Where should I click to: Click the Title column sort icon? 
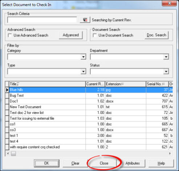(x=18, y=84)
